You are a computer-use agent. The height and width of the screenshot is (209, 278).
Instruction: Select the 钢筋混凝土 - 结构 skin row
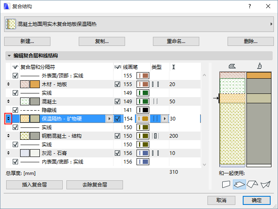103,136
